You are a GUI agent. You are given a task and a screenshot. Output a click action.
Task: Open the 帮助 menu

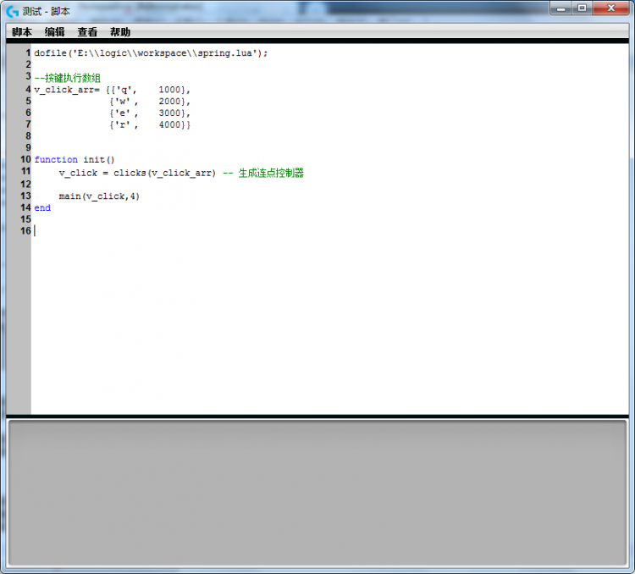pos(120,32)
